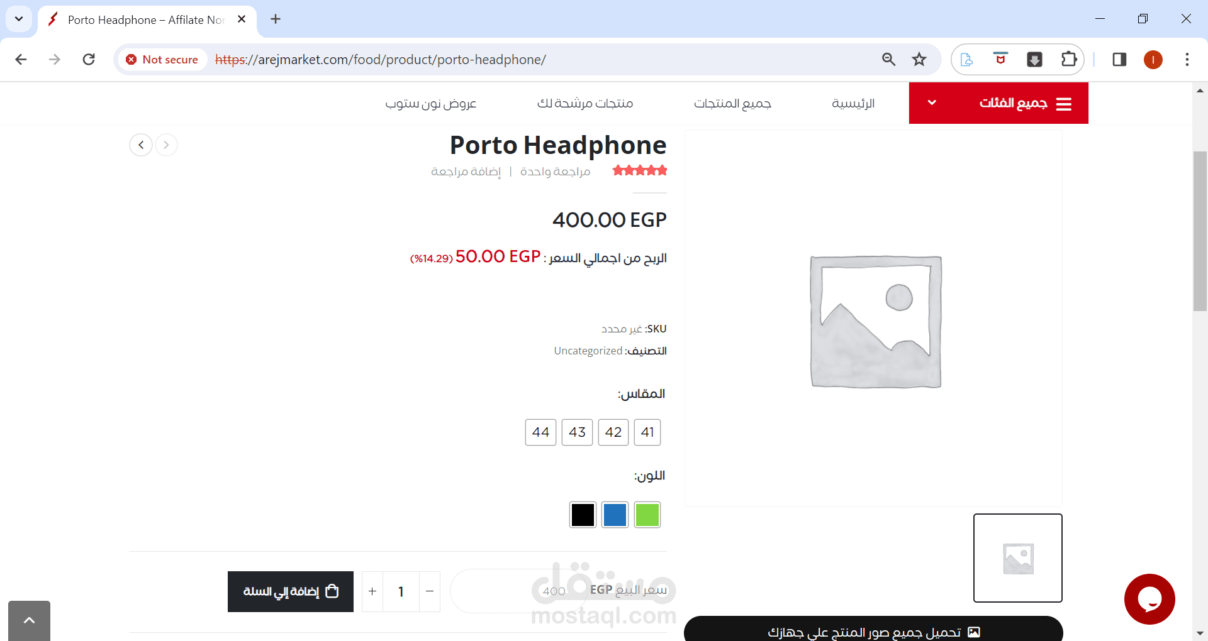Click إضافة مراجعة link
Viewport: 1208px width, 641px height.
click(466, 172)
